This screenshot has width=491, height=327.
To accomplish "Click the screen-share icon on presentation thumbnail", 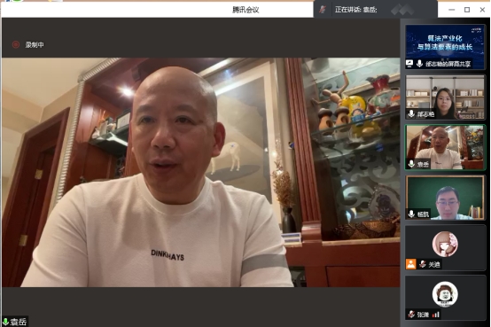I will coord(409,64).
